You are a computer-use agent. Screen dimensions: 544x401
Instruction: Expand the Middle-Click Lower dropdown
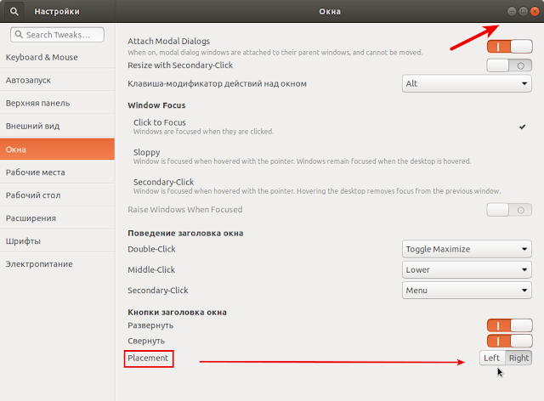coord(467,269)
